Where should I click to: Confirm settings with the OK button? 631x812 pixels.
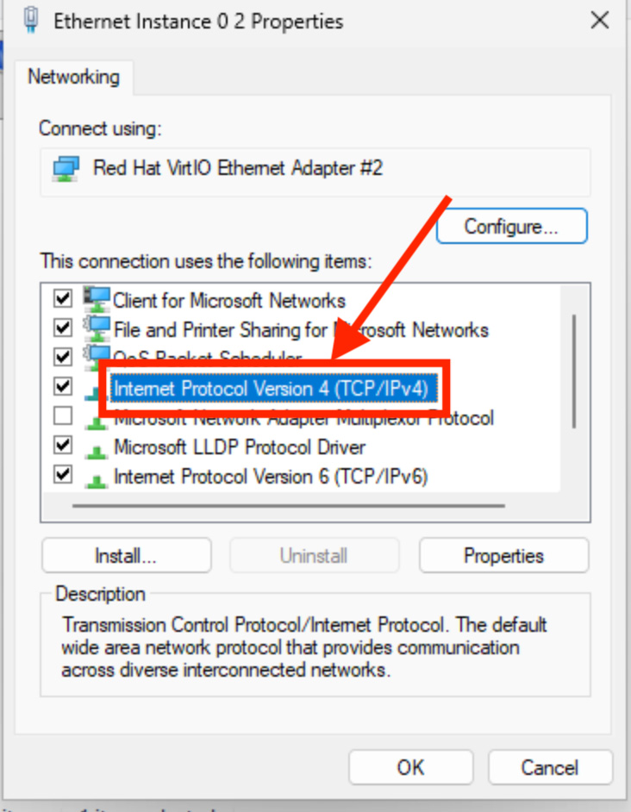[411, 767]
